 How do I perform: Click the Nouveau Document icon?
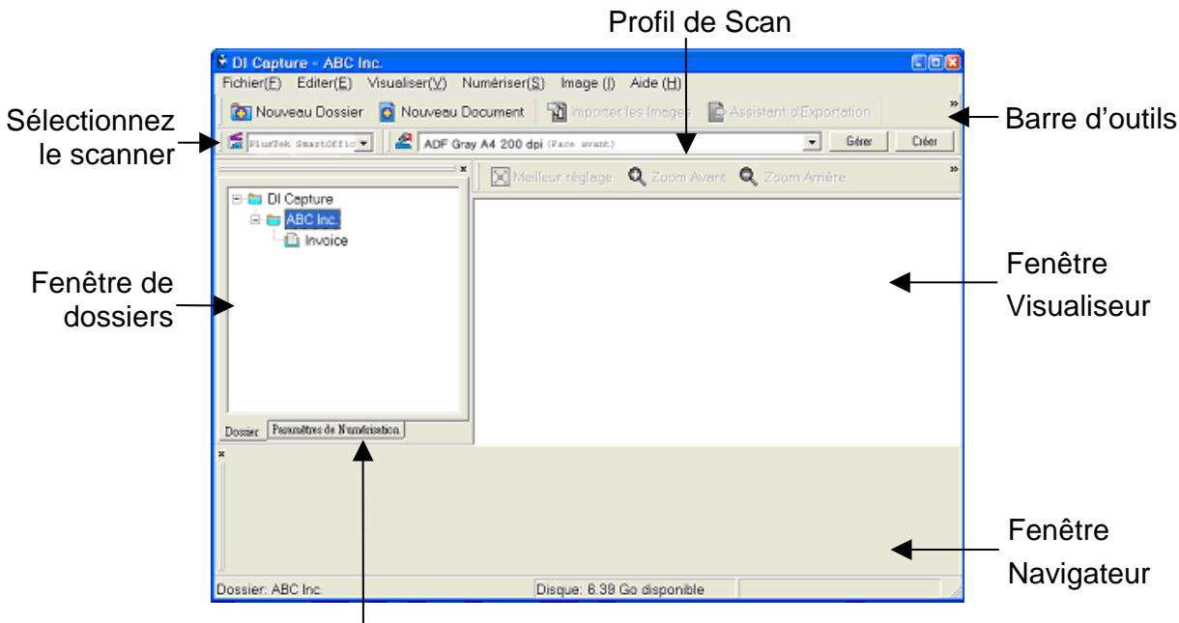387,112
